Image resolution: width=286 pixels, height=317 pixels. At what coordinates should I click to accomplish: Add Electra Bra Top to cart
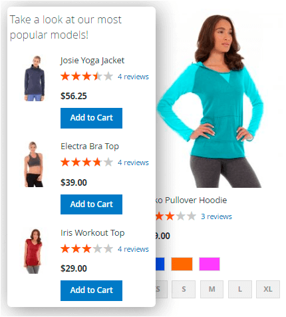91,204
